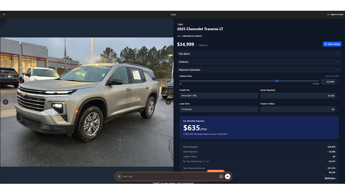Click the Trade-In Value input field
This screenshot has width=345, height=195.
tap(298, 109)
